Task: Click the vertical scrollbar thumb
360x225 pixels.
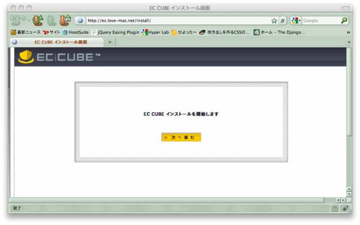Action: click(349, 92)
